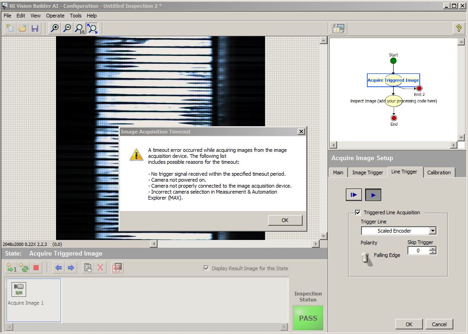Click the Zoom to Fit tool
Screen dimensions: 468x334
pyautogui.click(x=92, y=28)
